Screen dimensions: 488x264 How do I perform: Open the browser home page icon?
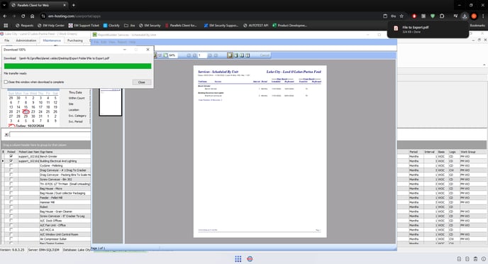tap(33, 16)
